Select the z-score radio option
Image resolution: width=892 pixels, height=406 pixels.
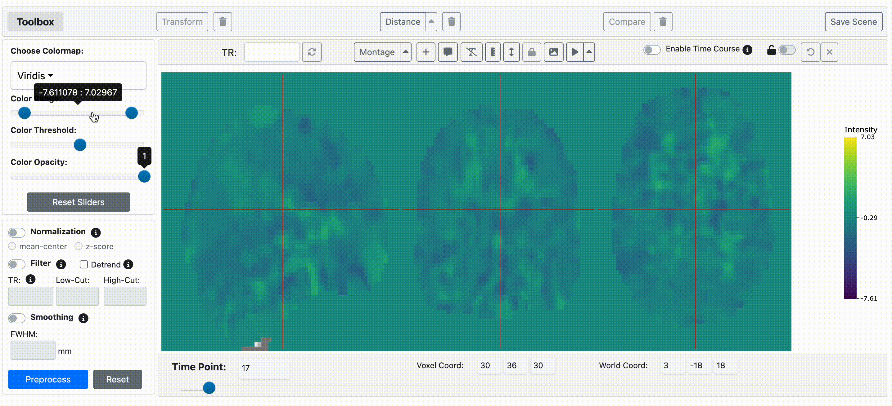(79, 246)
